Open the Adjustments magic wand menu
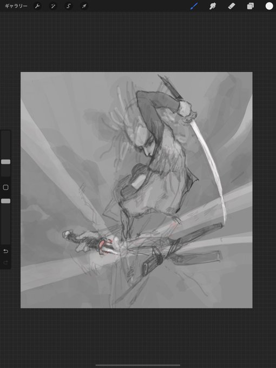This screenshot has height=368, width=276. (x=53, y=6)
